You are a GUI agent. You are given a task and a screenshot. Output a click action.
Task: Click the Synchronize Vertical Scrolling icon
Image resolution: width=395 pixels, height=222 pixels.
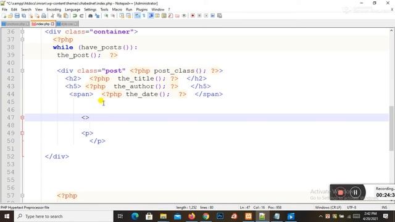[x=122, y=15]
